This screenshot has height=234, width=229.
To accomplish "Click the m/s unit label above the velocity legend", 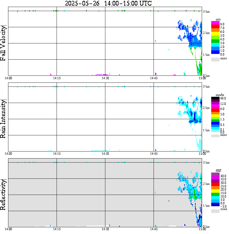I will coord(218,19).
